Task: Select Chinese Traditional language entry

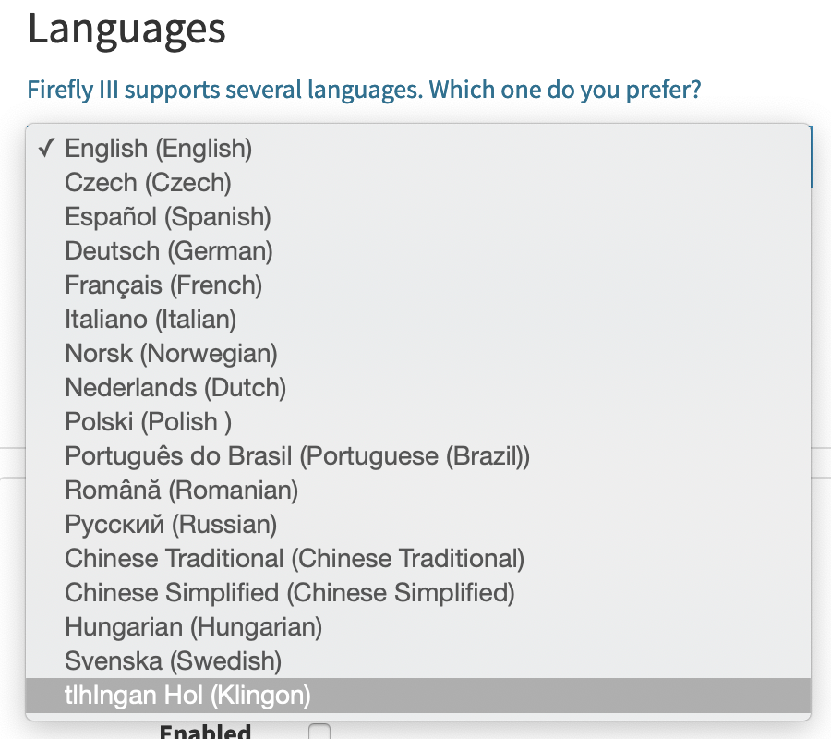Action: [x=294, y=558]
